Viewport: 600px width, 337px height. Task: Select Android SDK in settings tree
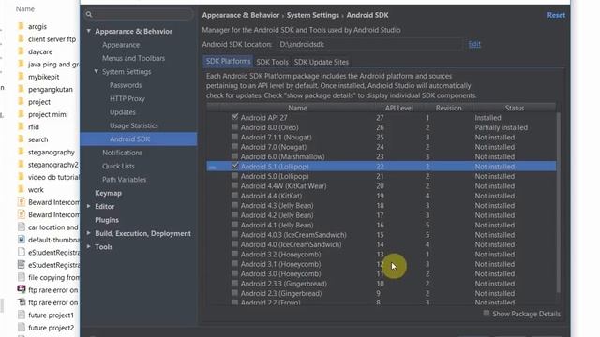[x=139, y=139]
